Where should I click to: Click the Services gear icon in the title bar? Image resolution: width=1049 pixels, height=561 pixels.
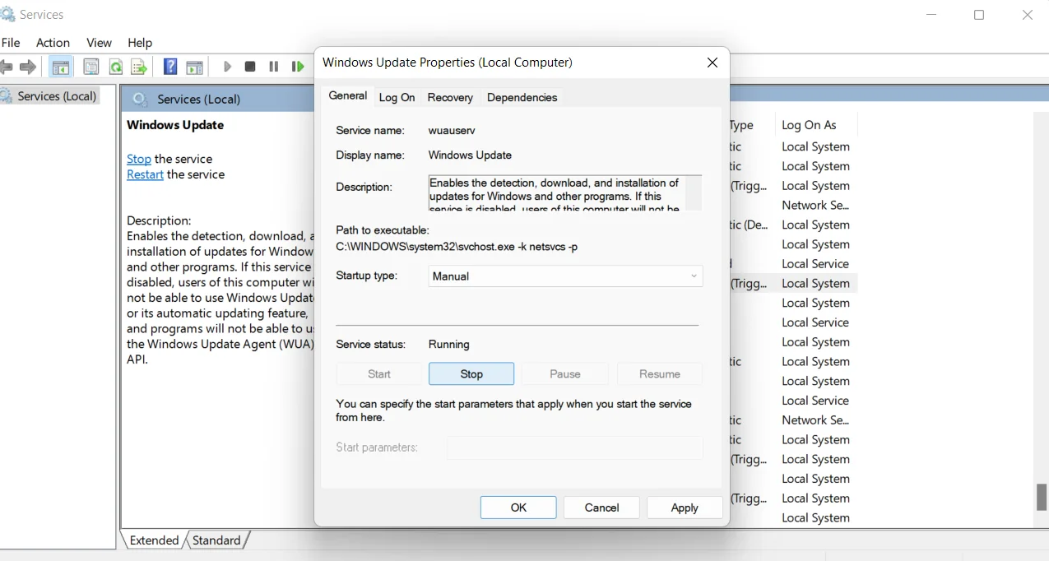(x=7, y=15)
